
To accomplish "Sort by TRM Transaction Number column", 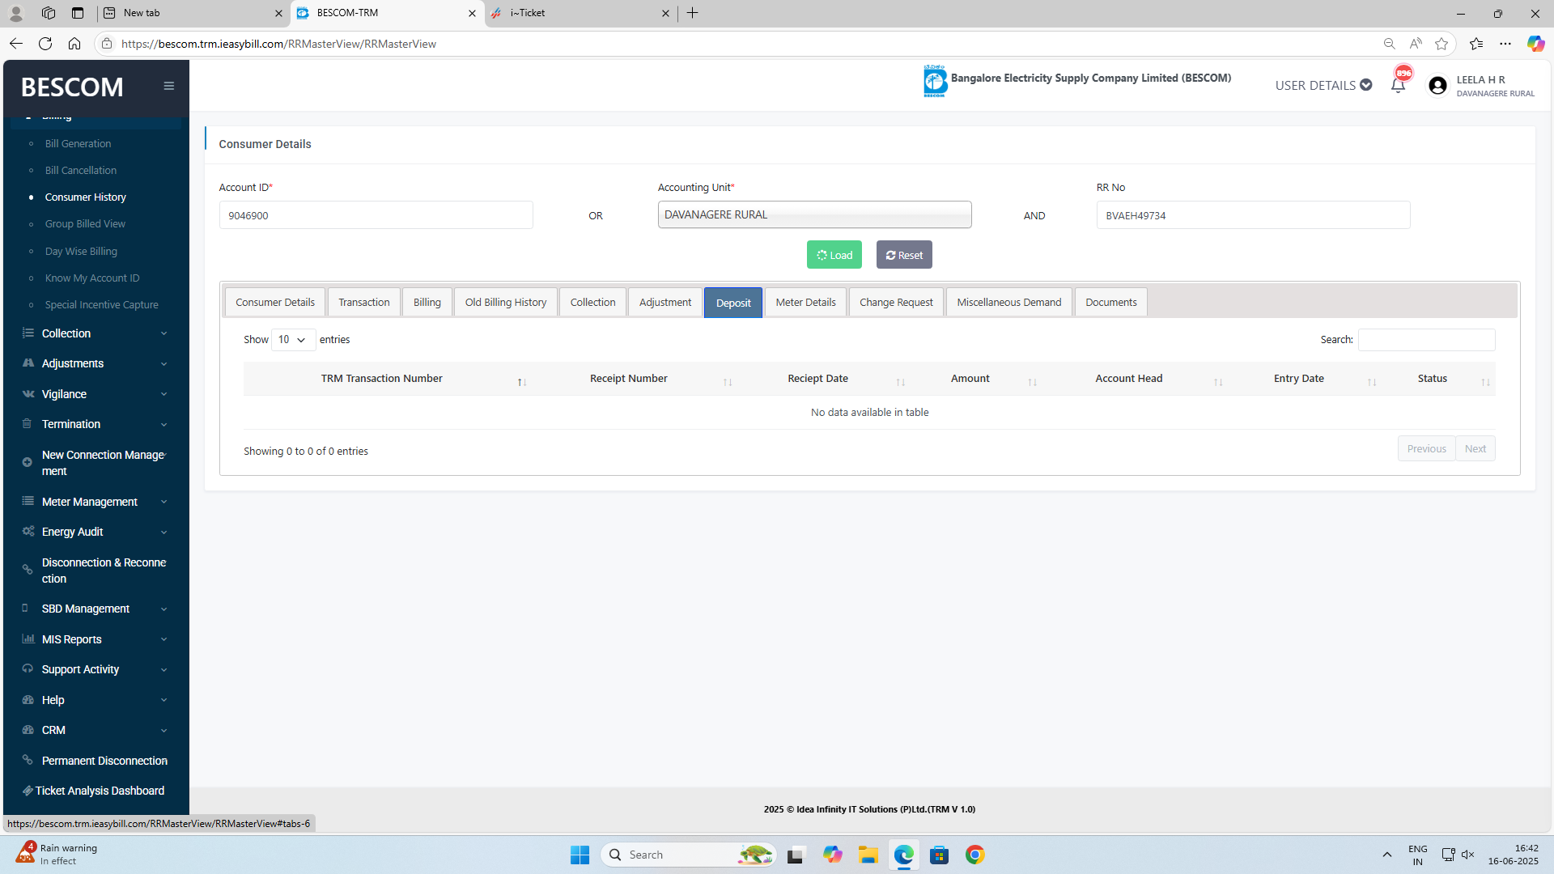I will click(385, 379).
